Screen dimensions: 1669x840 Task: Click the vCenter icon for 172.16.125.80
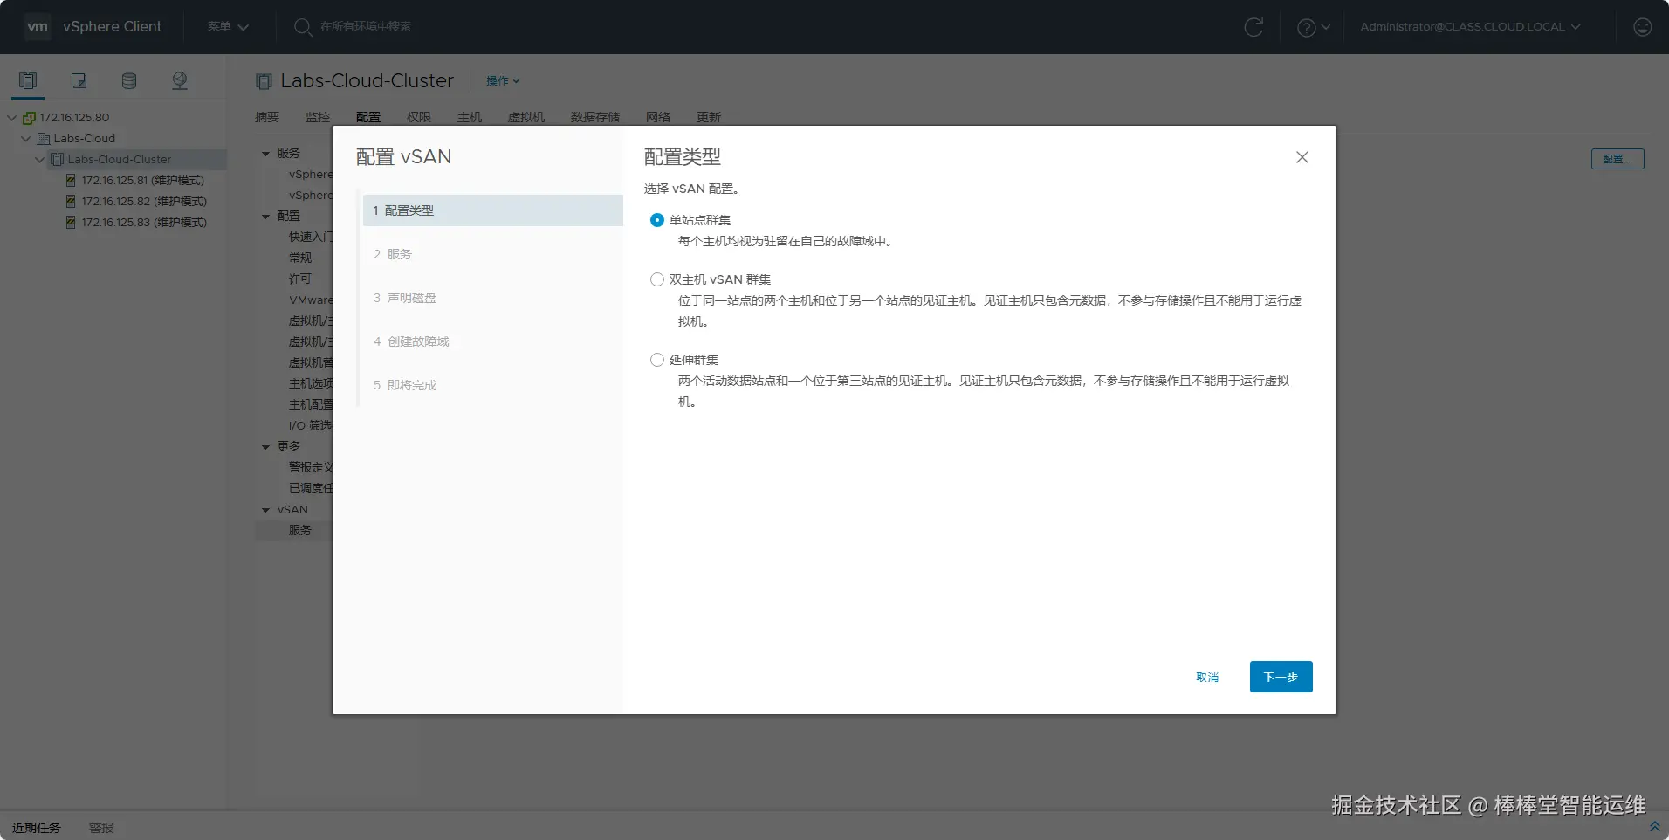(29, 118)
